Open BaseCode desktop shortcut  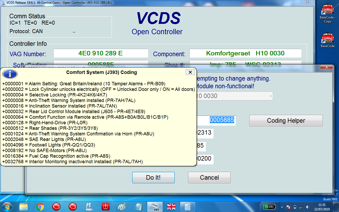coord(328,40)
